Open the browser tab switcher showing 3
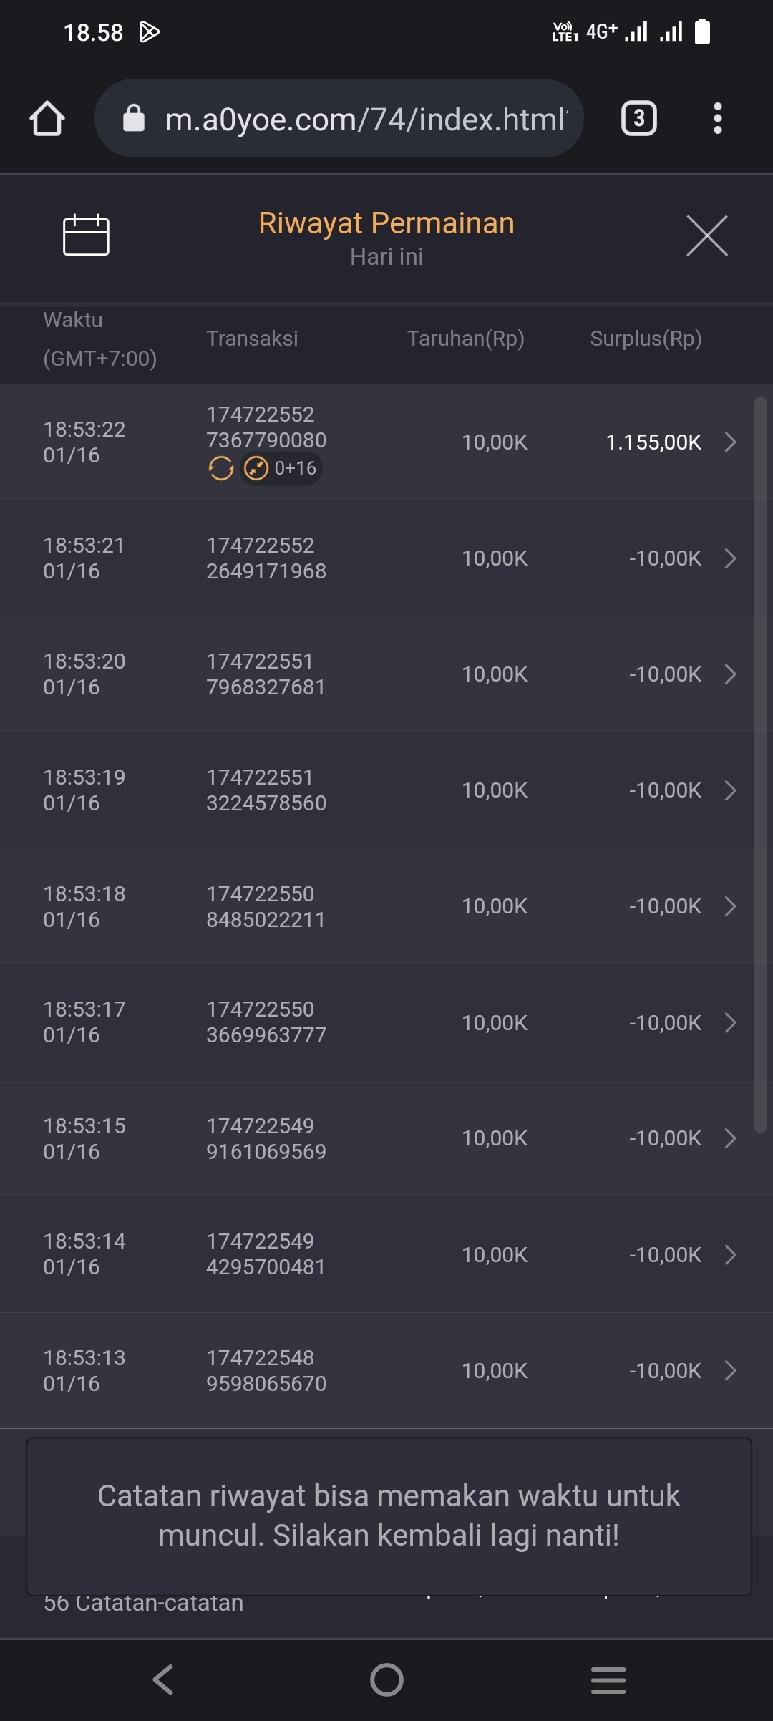Screen dimensions: 773x1721 [638, 118]
